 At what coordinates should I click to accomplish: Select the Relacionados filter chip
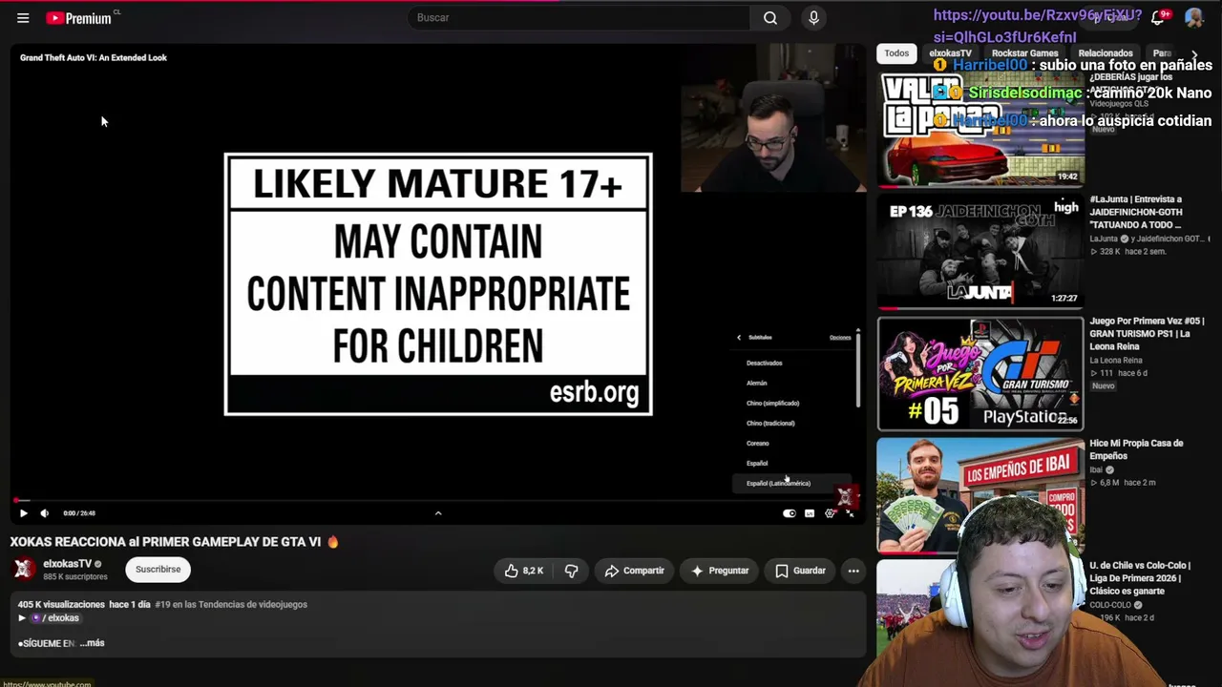pos(1106,53)
